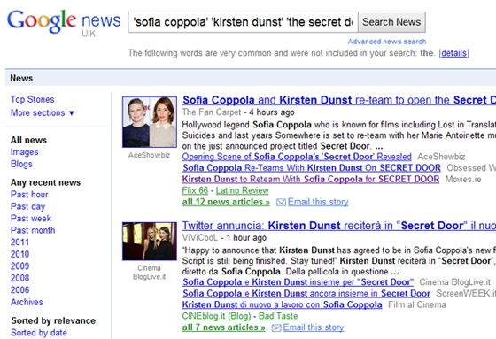
Task: Click 'The Fan Carpet' source name
Action: click(x=212, y=112)
